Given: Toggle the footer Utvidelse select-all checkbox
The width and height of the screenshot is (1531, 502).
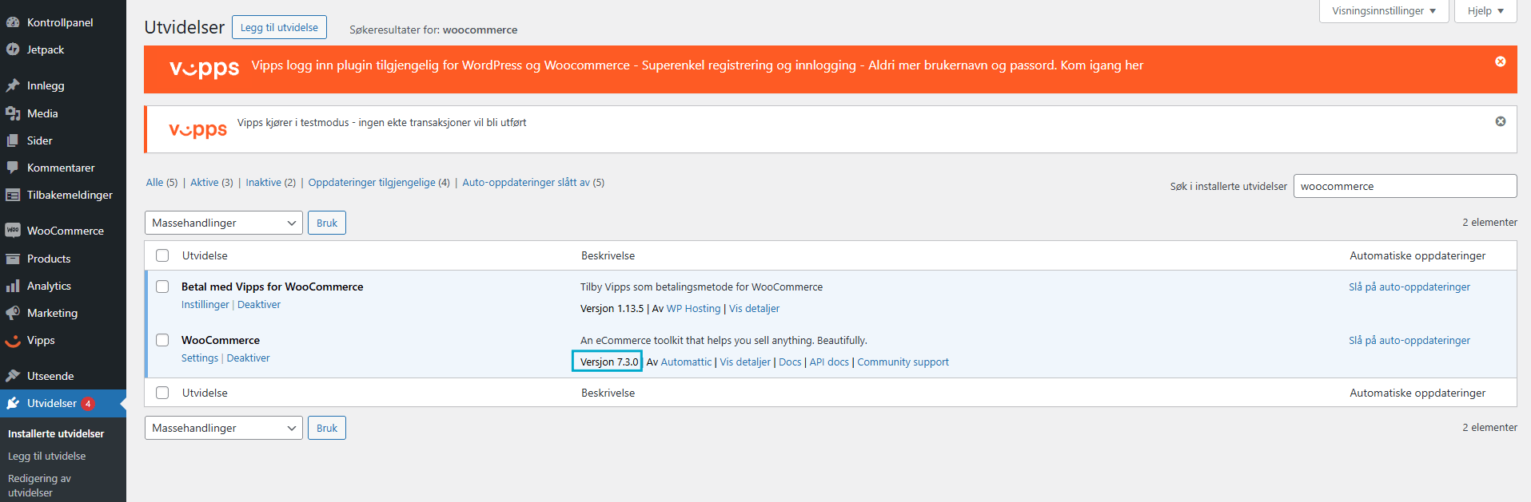Looking at the screenshot, I should [x=162, y=393].
